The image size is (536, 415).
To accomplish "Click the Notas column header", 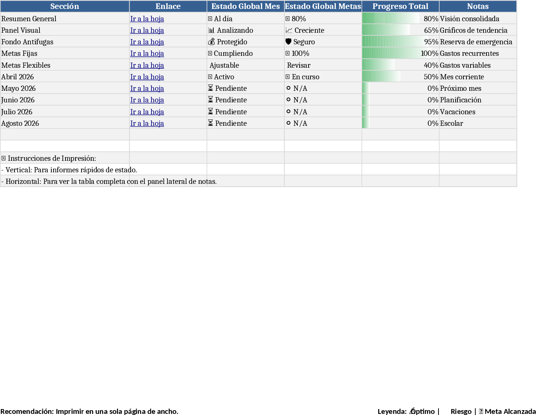I will (x=478, y=6).
